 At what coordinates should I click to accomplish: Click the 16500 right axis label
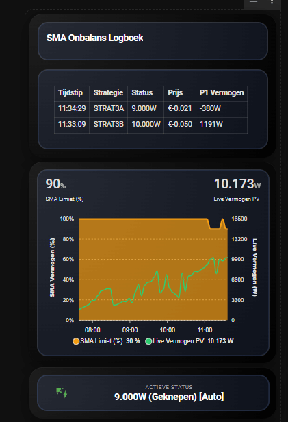[239, 219]
